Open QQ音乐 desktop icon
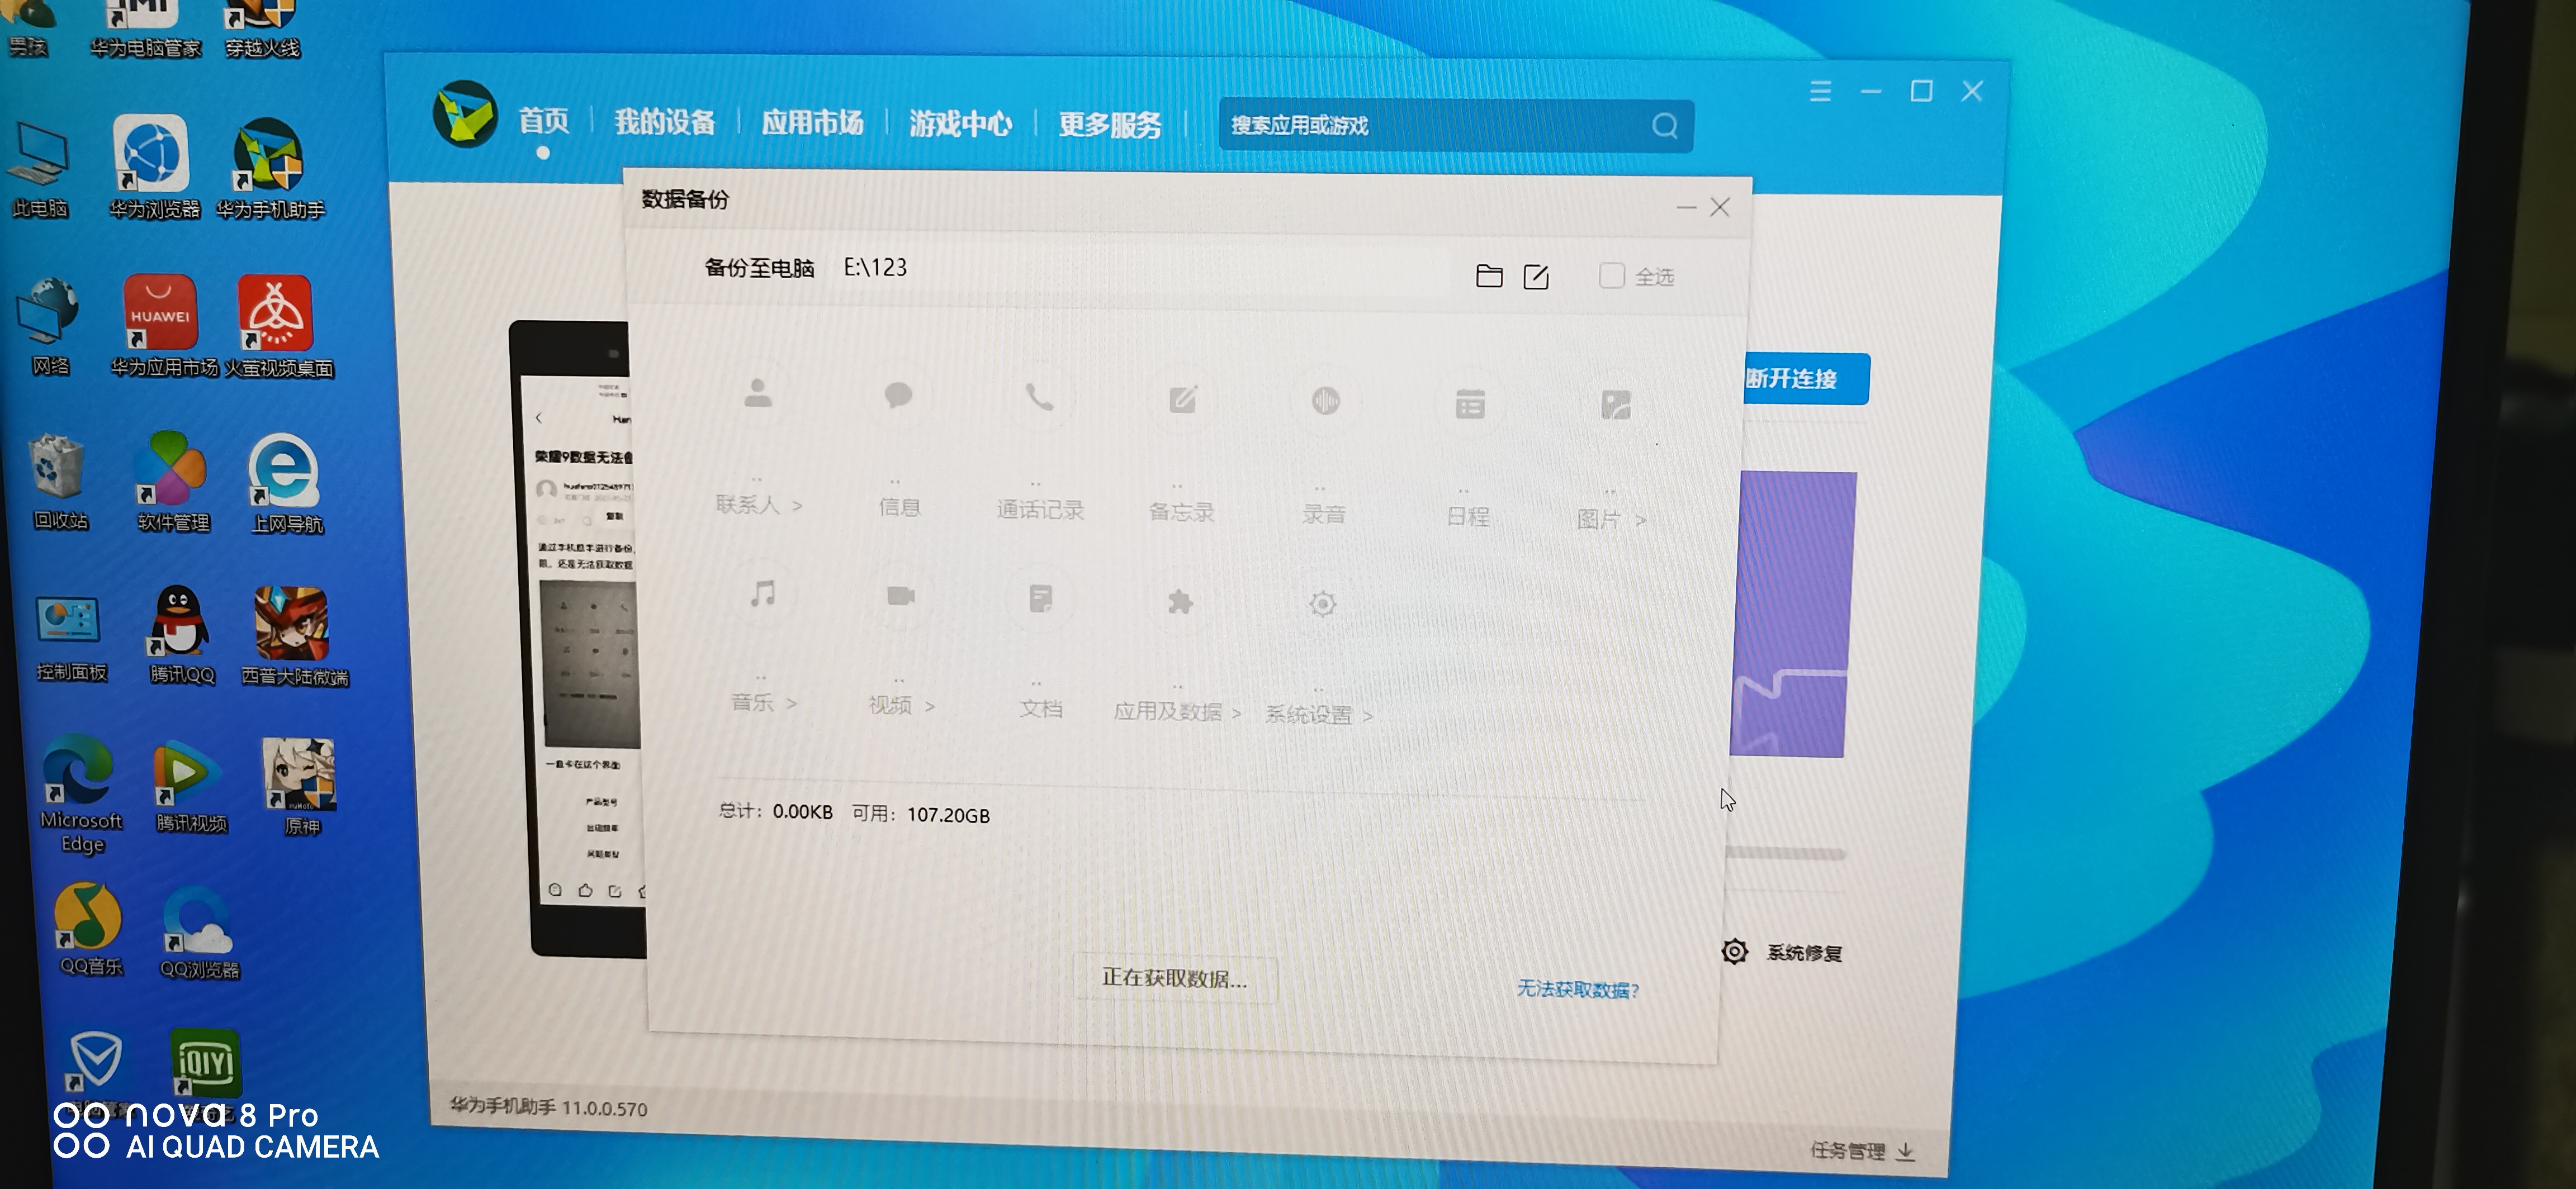This screenshot has height=1189, width=2576. click(89, 929)
